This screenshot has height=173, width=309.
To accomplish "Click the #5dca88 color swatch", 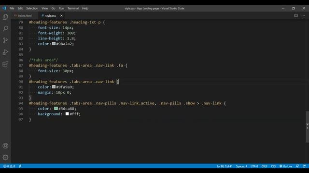I will (56, 108).
